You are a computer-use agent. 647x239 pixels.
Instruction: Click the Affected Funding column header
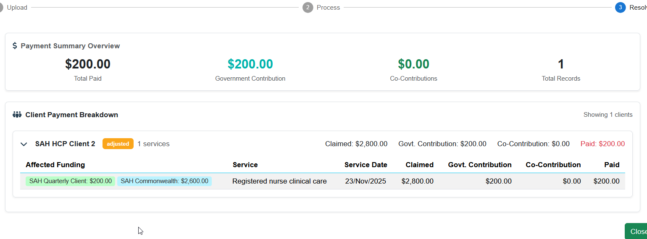55,165
